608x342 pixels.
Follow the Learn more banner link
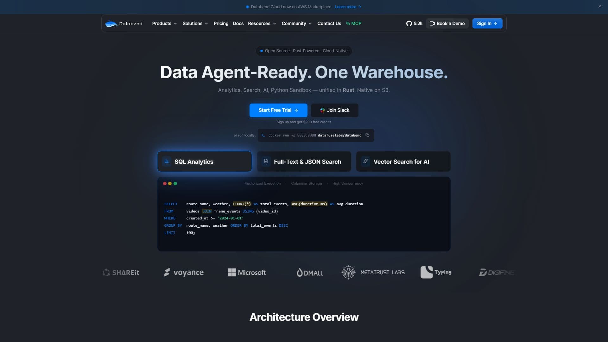pos(348,7)
